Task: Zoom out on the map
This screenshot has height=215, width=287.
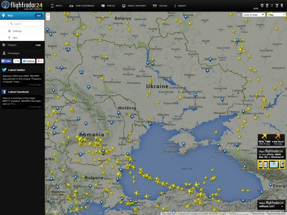Action: click(x=48, y=18)
